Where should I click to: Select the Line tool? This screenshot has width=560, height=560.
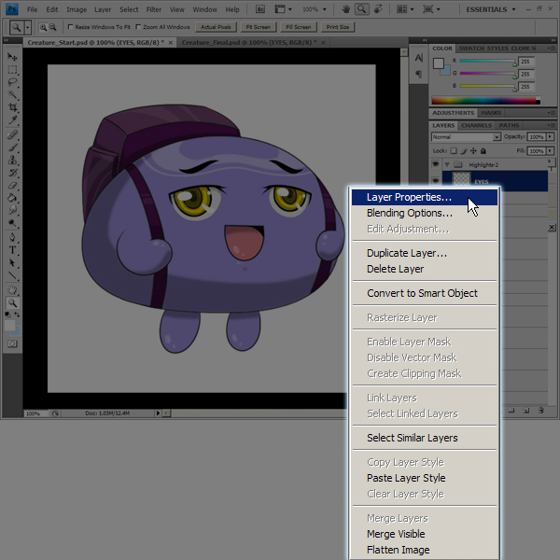coord(12,275)
